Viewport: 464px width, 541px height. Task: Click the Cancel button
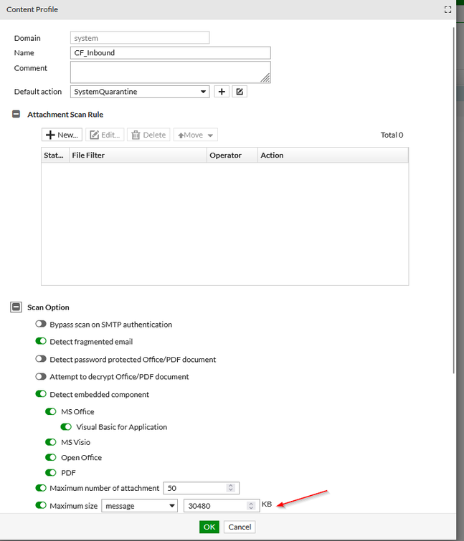(240, 527)
